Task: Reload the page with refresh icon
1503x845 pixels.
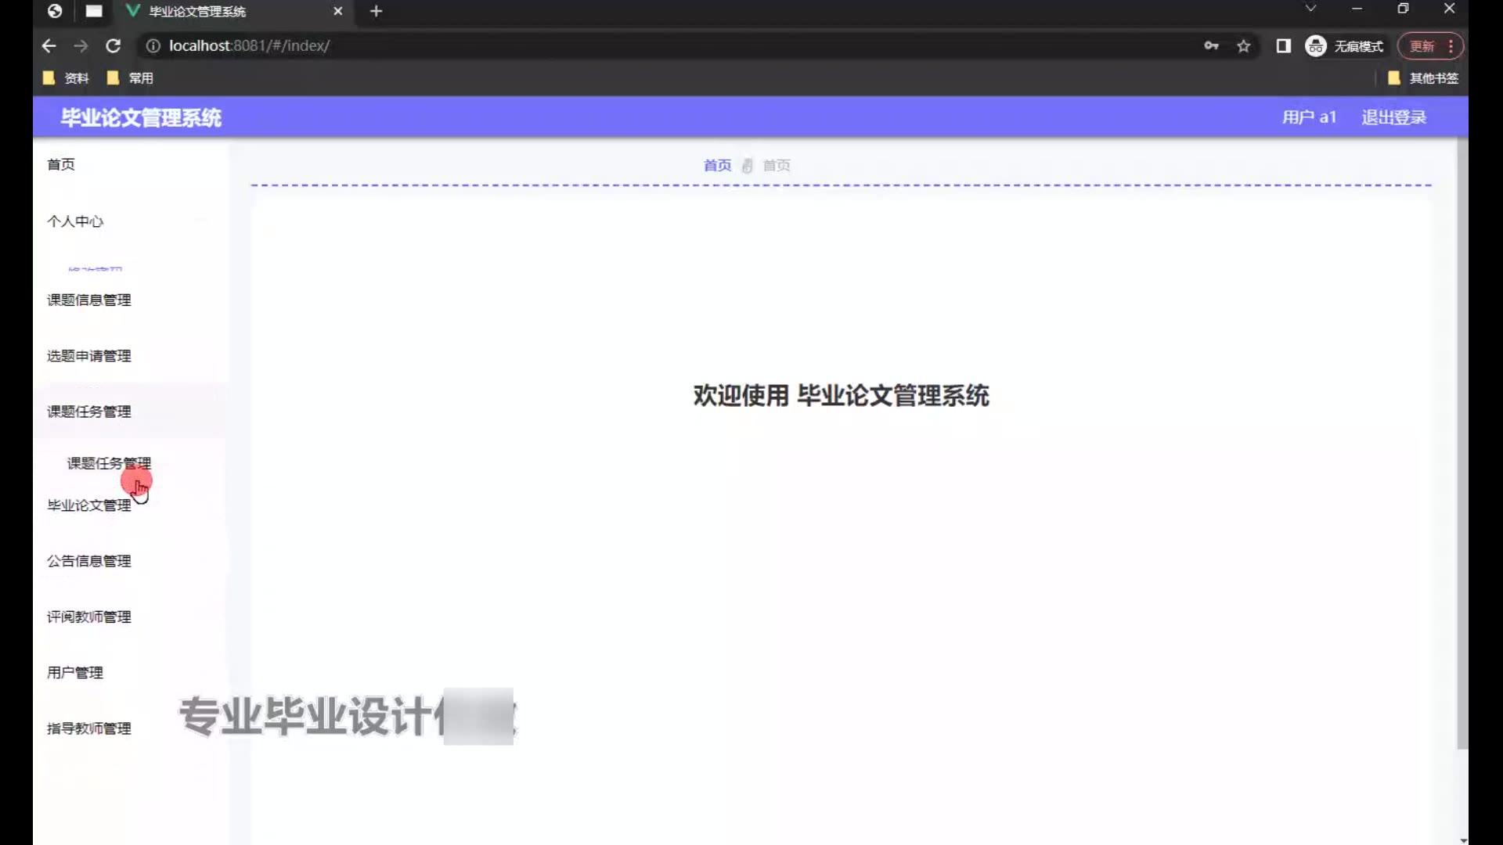Action: point(114,46)
